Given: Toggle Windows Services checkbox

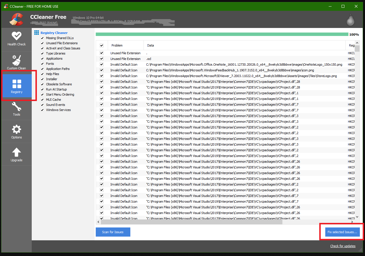Looking at the screenshot, I should [x=42, y=110].
